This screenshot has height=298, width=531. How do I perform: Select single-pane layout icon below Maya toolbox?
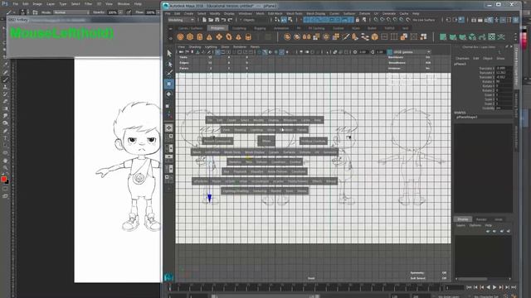click(x=169, y=128)
